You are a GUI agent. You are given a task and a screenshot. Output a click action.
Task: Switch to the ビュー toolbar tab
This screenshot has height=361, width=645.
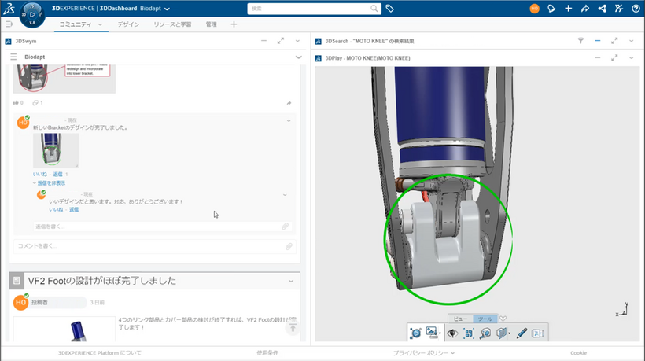click(x=460, y=319)
